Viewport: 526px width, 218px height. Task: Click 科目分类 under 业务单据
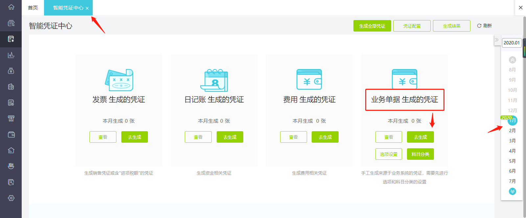(420, 154)
